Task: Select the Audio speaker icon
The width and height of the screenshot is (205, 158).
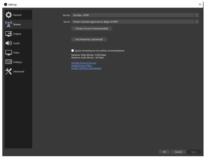Action: point(9,43)
